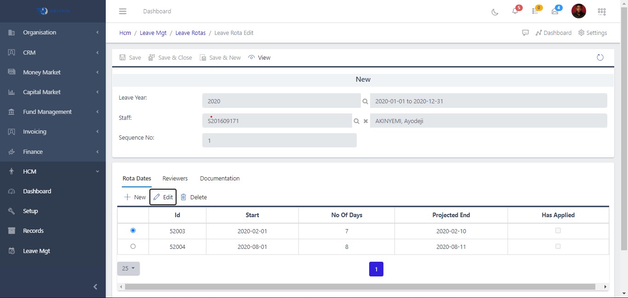Switch to the Reviewers tab
This screenshot has height=298, width=628.
[175, 178]
